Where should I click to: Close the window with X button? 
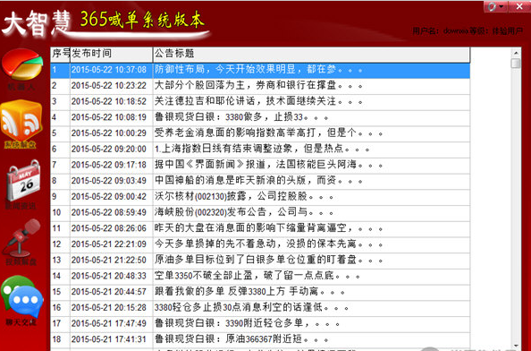519,6
